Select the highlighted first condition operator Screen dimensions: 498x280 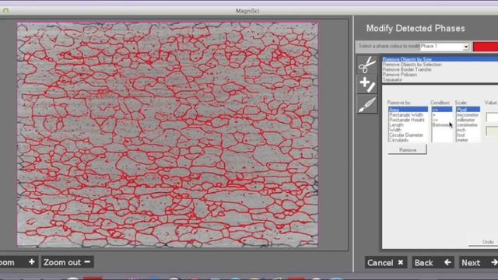442,110
